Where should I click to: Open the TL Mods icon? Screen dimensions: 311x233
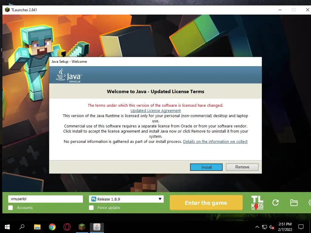(257, 203)
